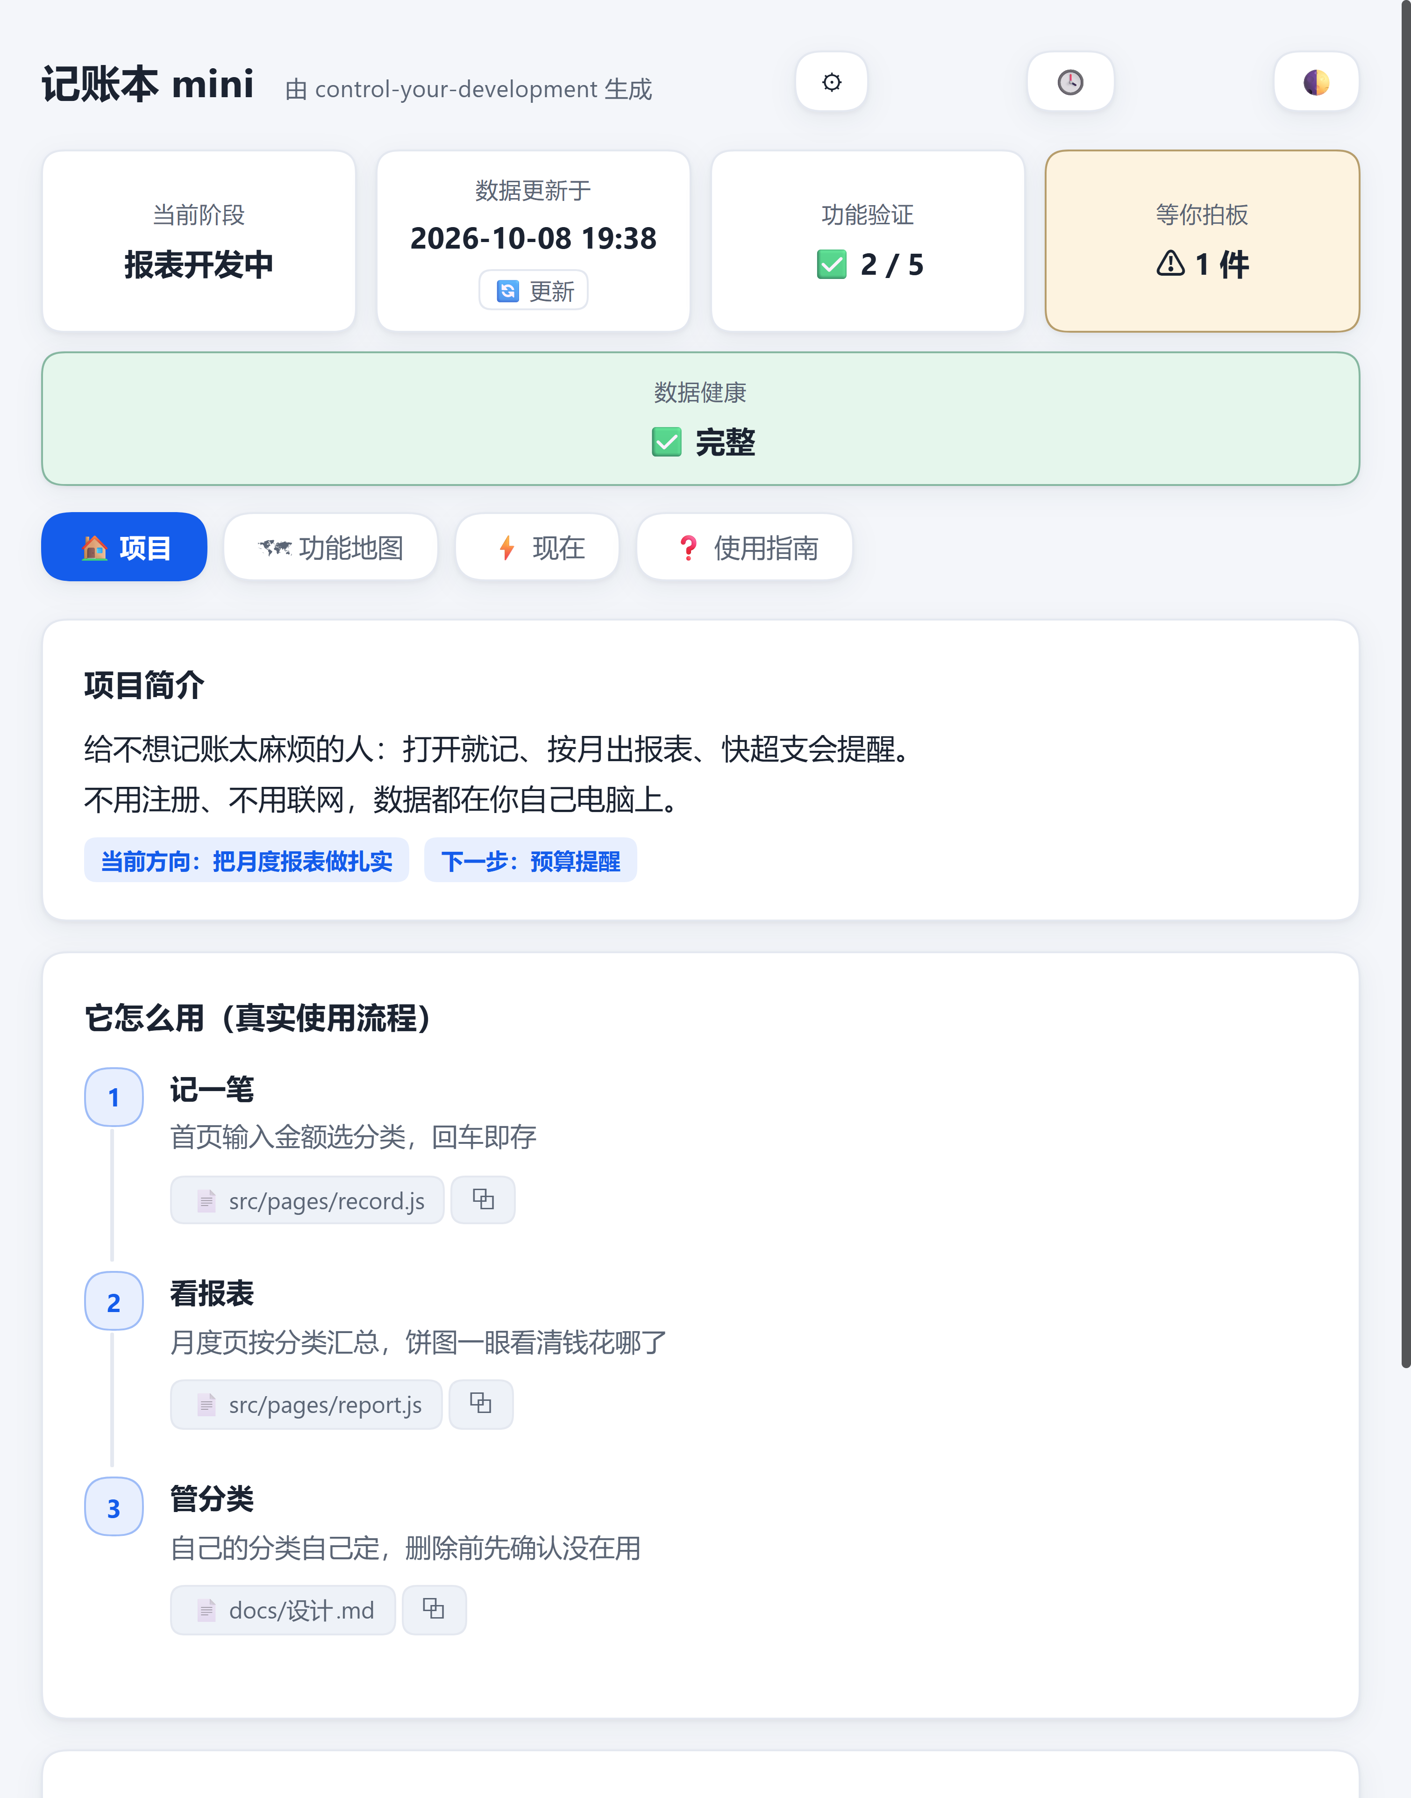Copy path of src/pages/record.js
Screen dimensions: 1411x1798
click(x=483, y=1200)
